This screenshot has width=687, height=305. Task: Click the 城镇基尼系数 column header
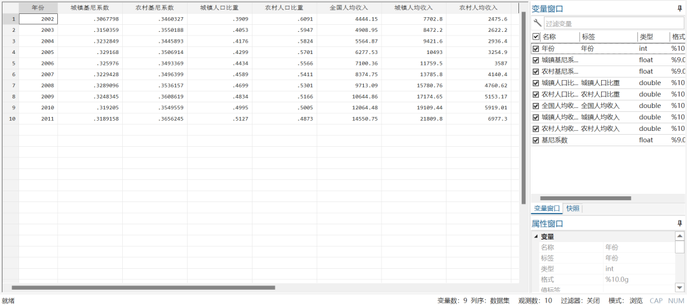90,8
